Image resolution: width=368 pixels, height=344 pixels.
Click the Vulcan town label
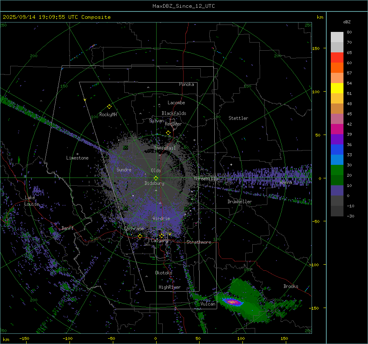coord(208,304)
